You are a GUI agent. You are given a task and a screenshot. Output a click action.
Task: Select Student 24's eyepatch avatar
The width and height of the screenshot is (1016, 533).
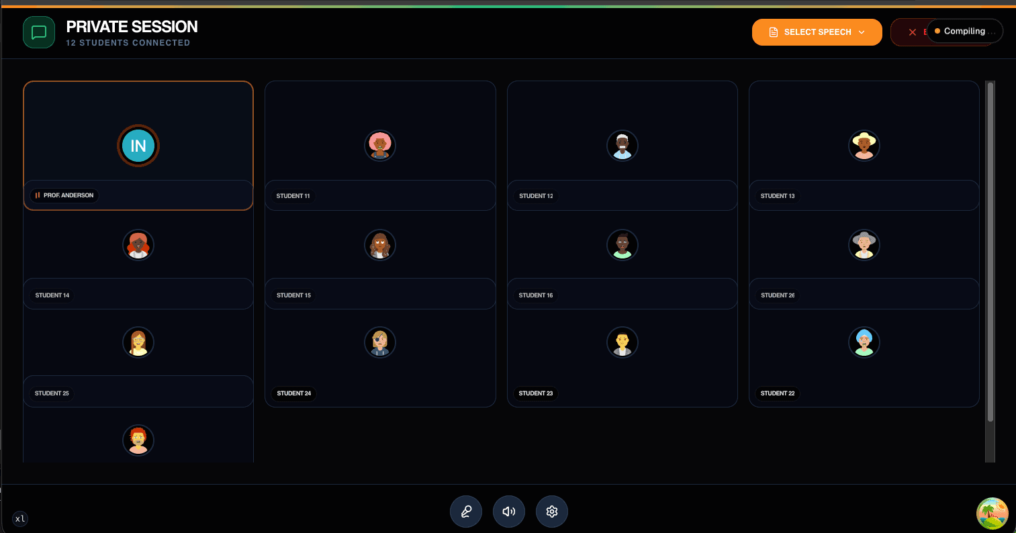click(380, 342)
